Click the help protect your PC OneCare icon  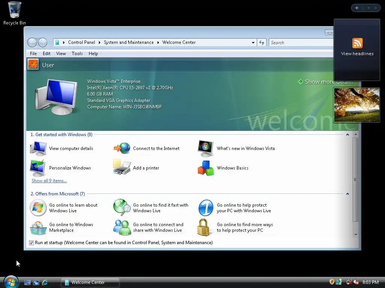[x=206, y=208]
